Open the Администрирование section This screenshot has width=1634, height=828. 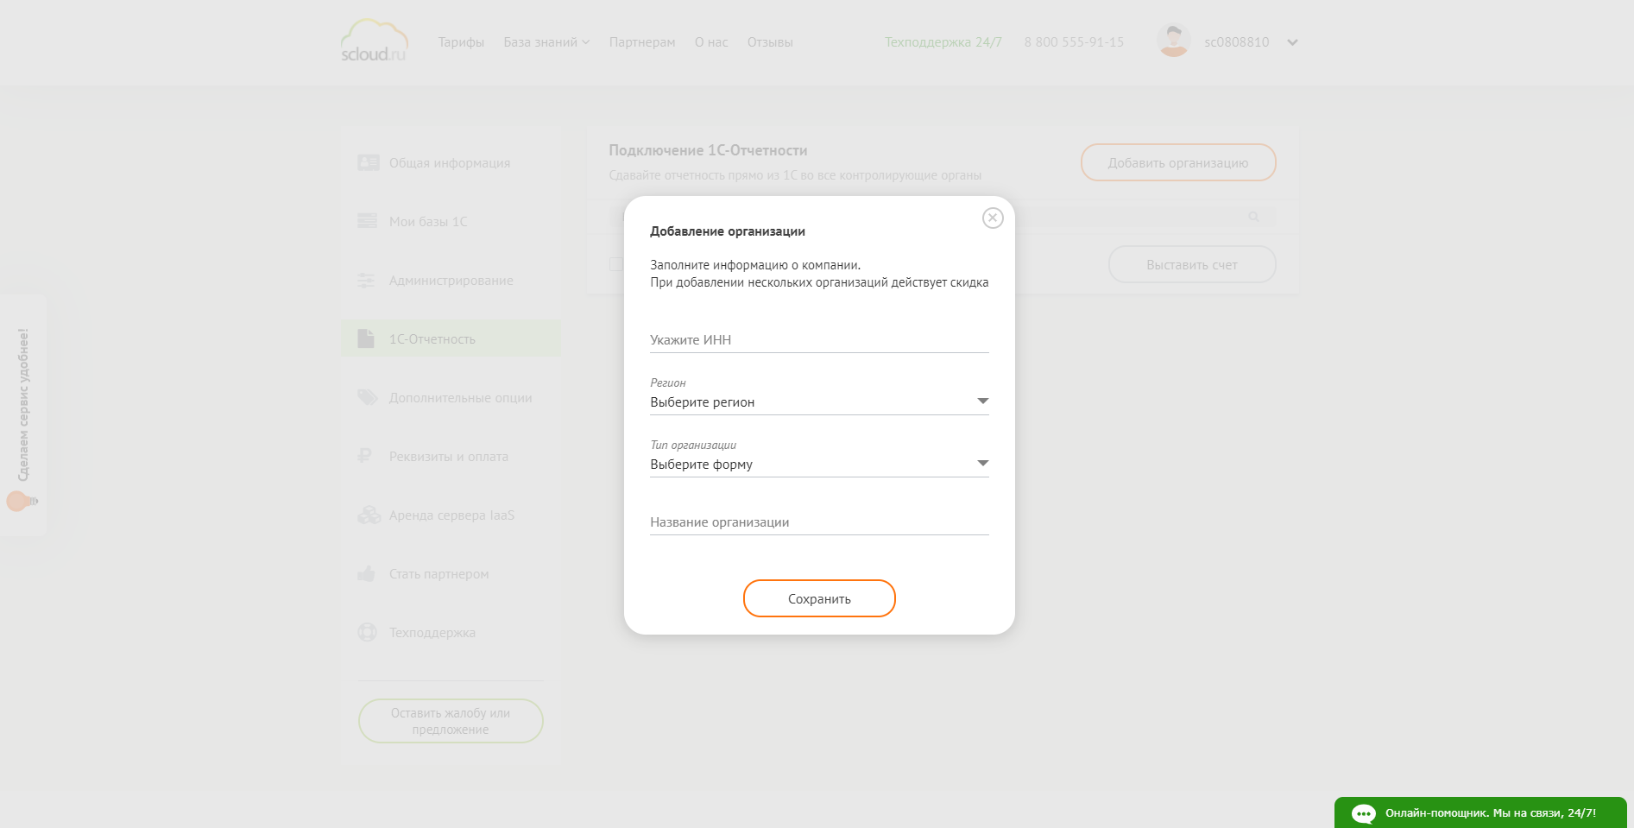[x=451, y=281]
